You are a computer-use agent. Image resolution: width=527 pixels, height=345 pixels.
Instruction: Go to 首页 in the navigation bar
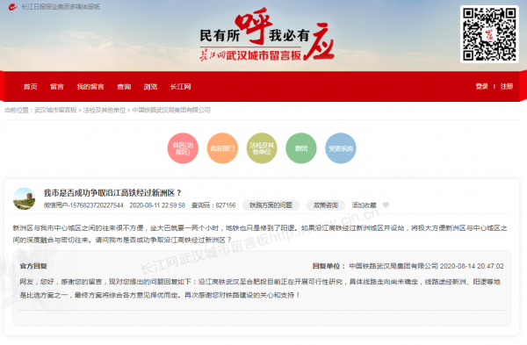[30, 87]
